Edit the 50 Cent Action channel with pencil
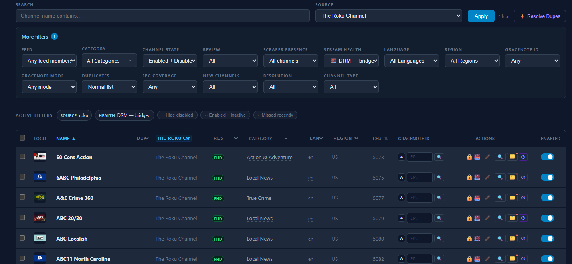The width and height of the screenshot is (572, 264). (487, 157)
